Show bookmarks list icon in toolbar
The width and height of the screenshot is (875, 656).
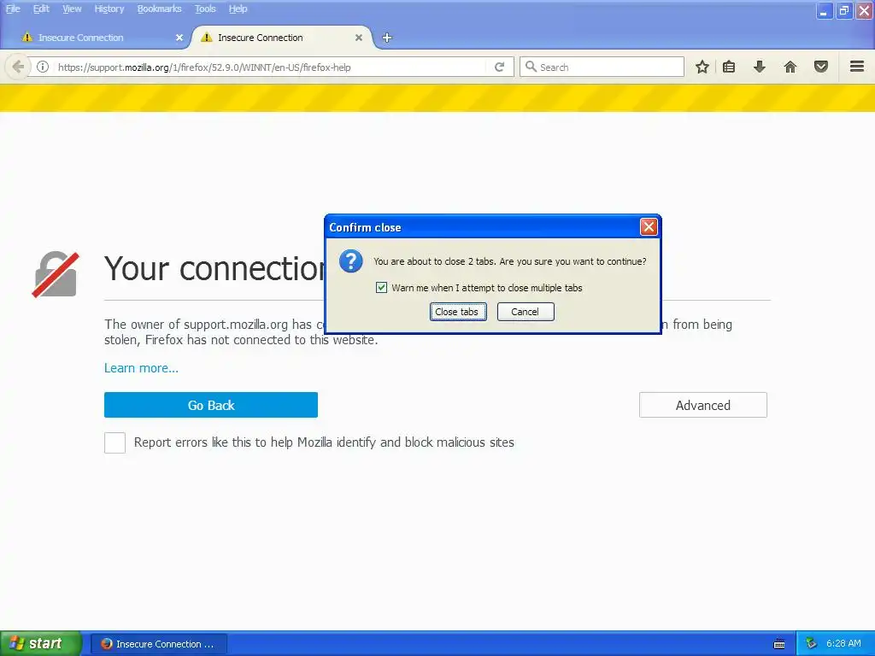[x=729, y=67]
